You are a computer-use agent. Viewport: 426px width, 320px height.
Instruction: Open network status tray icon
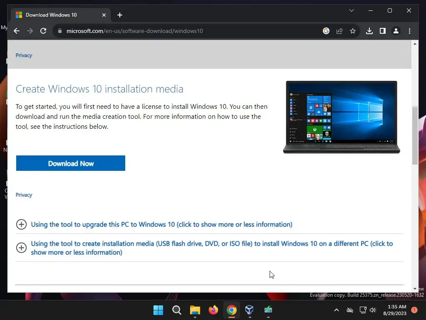coord(363,310)
